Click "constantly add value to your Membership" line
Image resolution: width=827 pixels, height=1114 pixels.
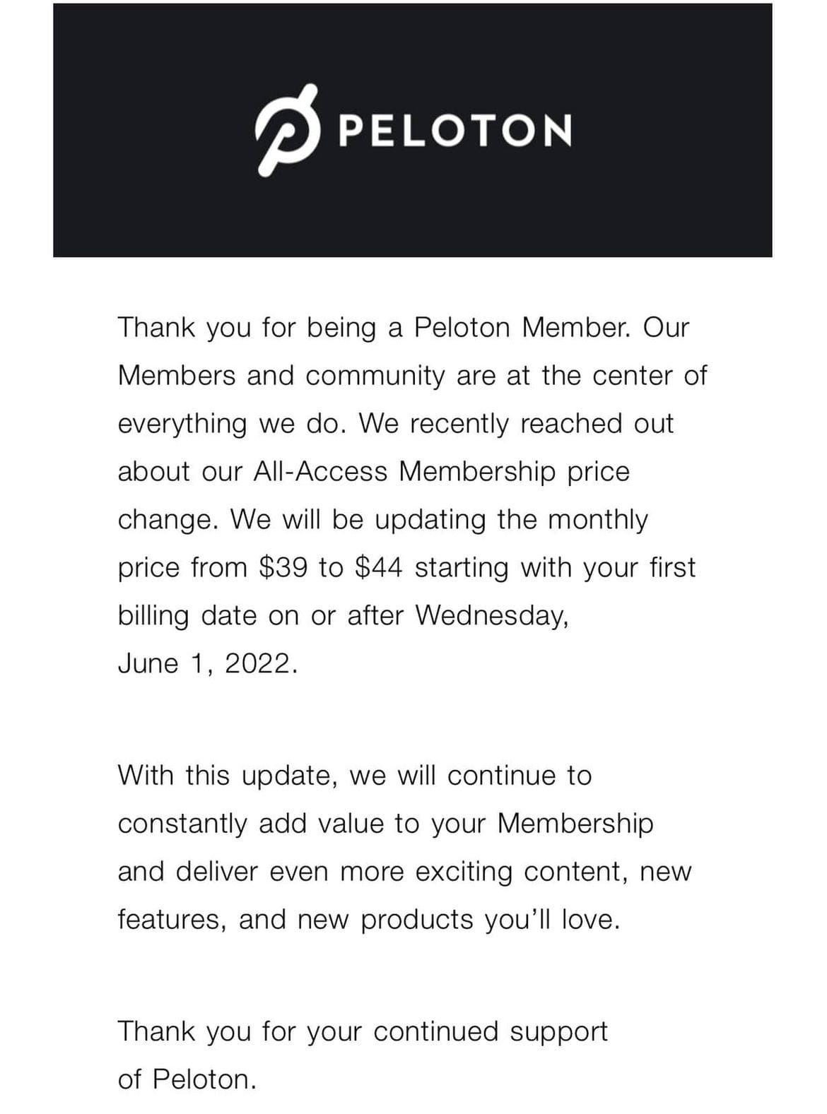click(x=386, y=824)
